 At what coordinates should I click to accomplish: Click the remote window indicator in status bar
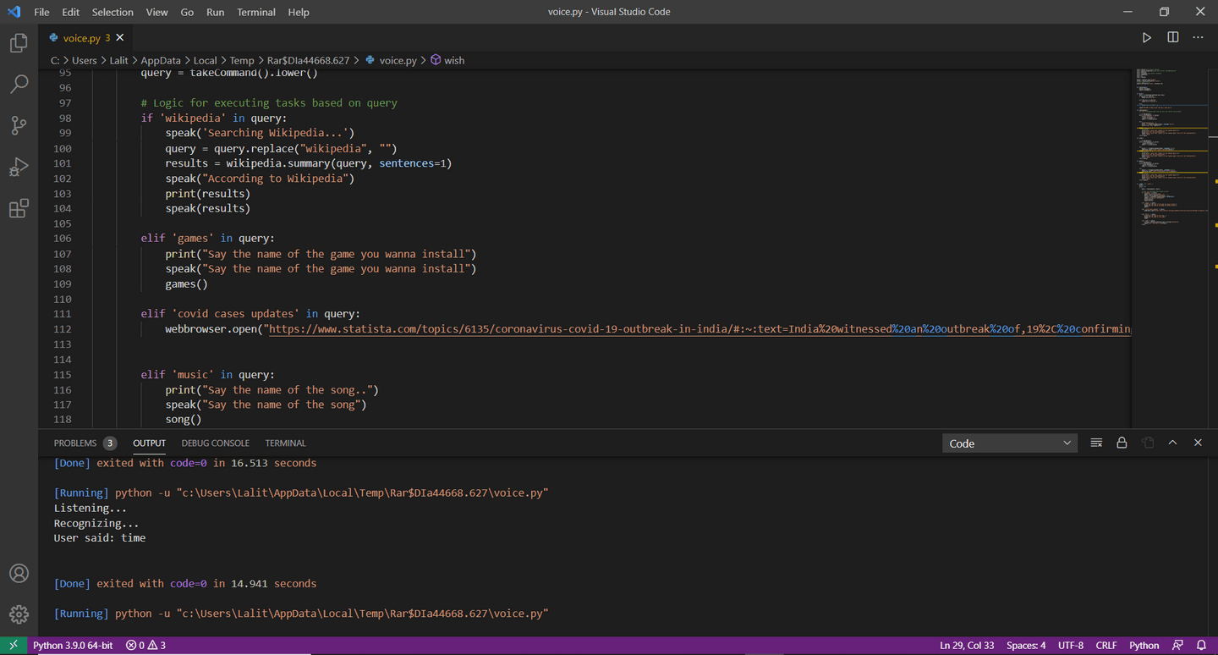pos(14,645)
